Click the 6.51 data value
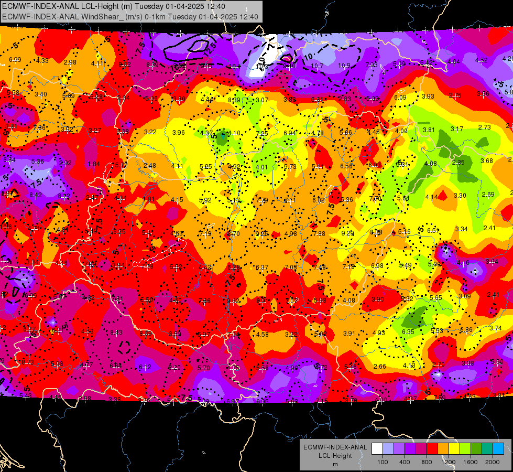 click(x=433, y=230)
